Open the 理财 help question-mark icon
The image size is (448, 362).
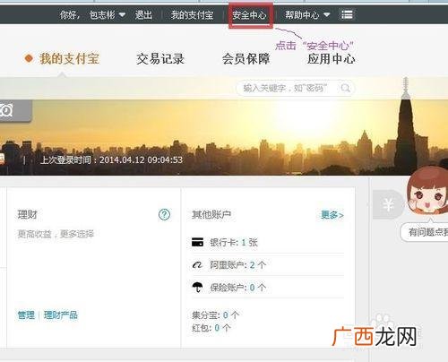coord(164,214)
